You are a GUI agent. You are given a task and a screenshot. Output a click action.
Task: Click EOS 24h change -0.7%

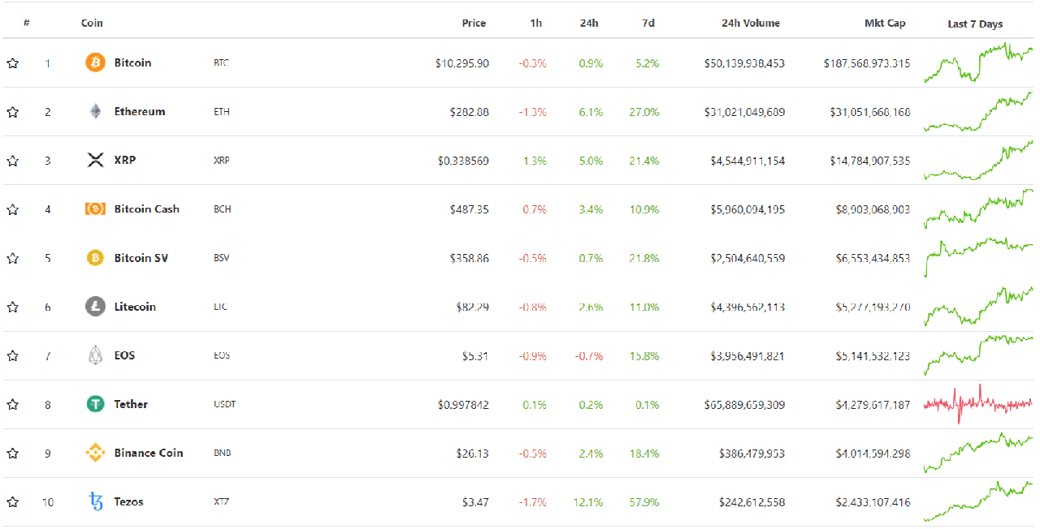tap(589, 355)
